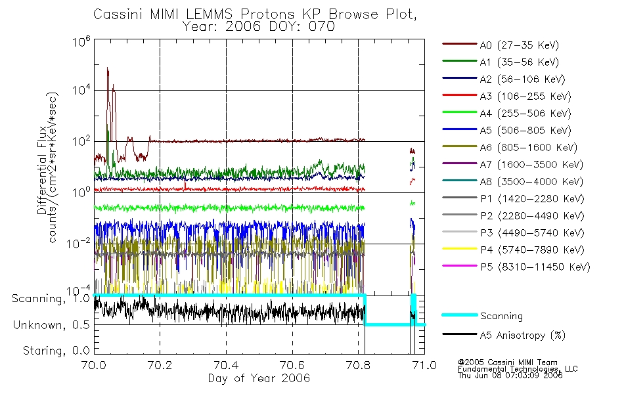The height and width of the screenshot is (394, 624).
Task: Click the y-axis label 10^6
Action: [x=81, y=42]
